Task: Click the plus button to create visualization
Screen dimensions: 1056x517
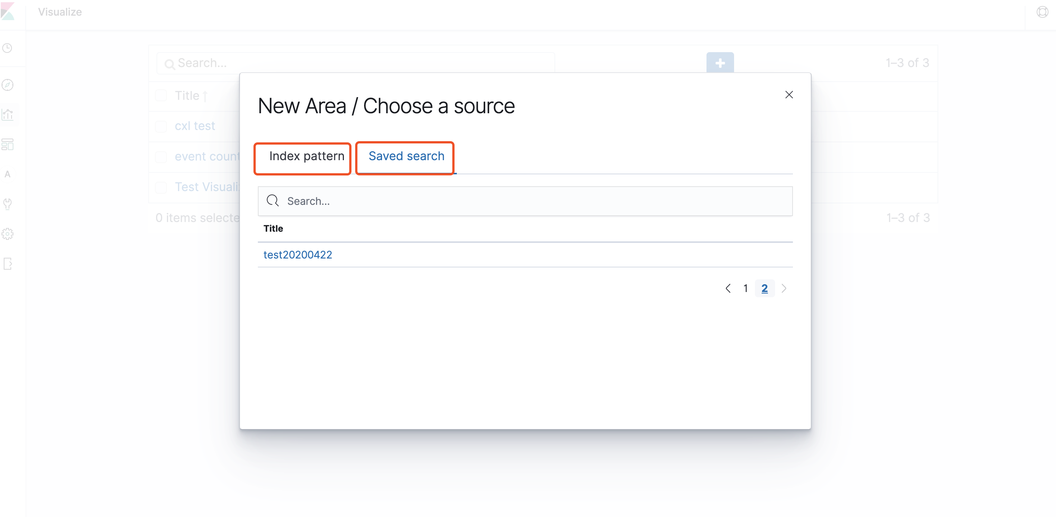Action: pos(720,63)
